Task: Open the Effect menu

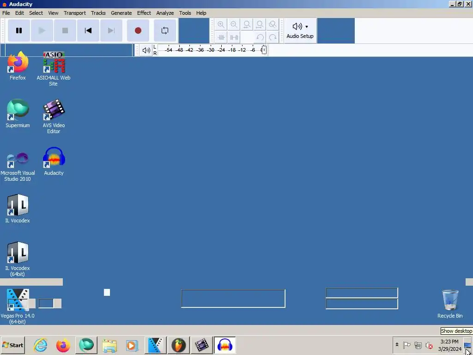Action: pos(144,13)
